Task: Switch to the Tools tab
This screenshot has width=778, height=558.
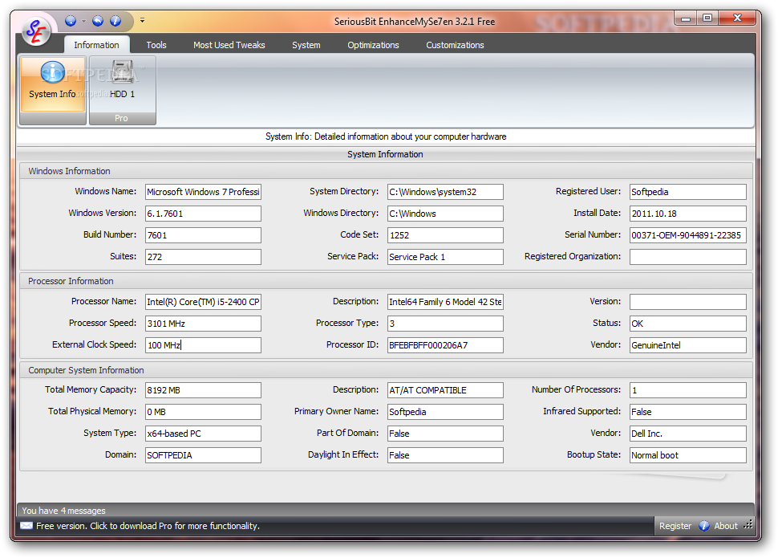Action: pyautogui.click(x=156, y=45)
